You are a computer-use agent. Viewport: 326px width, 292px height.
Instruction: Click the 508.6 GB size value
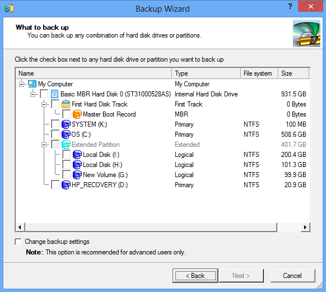click(294, 135)
